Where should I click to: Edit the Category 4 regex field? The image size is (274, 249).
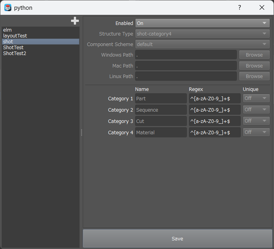click(215, 132)
